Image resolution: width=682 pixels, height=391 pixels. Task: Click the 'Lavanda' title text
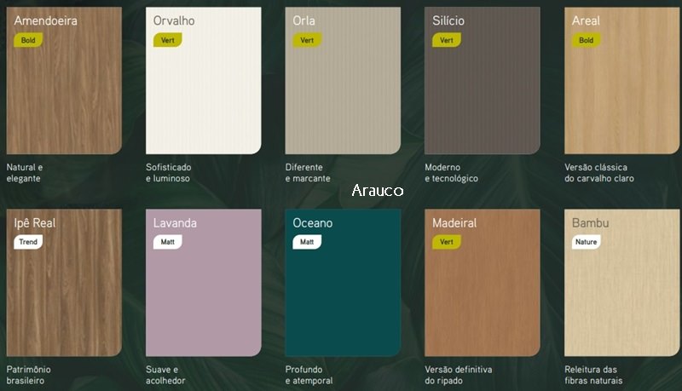tap(175, 223)
